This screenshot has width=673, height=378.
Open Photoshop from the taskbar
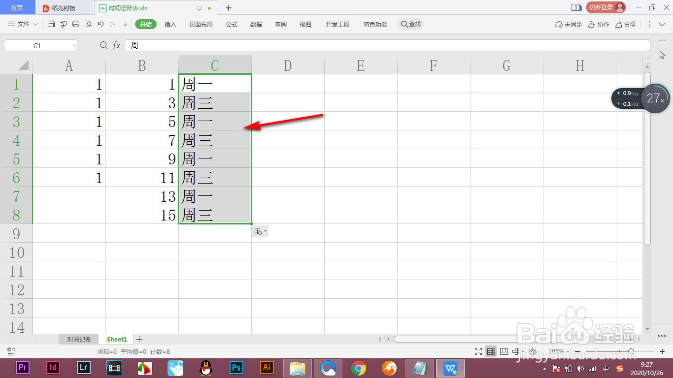[x=236, y=367]
